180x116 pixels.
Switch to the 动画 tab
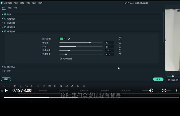[15, 8]
